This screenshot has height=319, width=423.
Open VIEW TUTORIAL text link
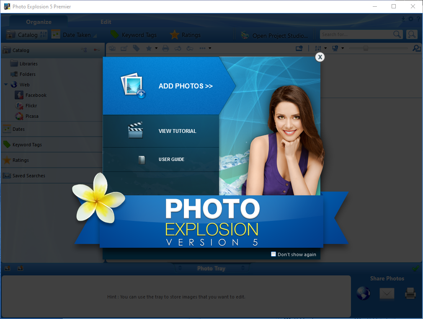click(x=177, y=131)
